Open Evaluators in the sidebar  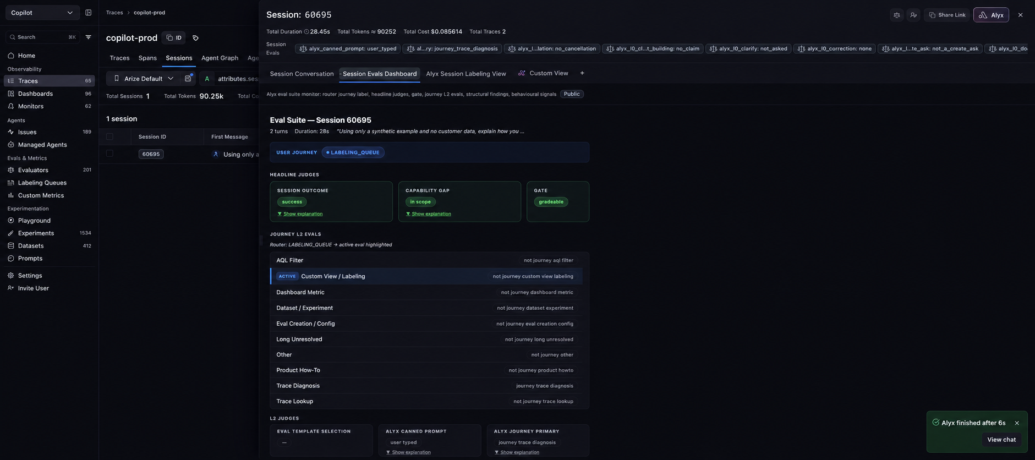tap(50, 170)
